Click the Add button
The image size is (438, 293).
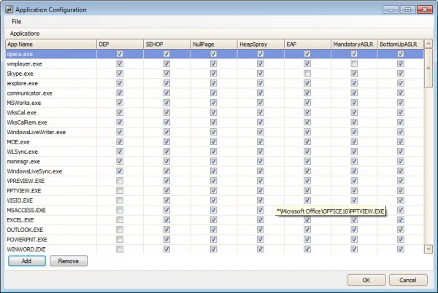(x=27, y=261)
